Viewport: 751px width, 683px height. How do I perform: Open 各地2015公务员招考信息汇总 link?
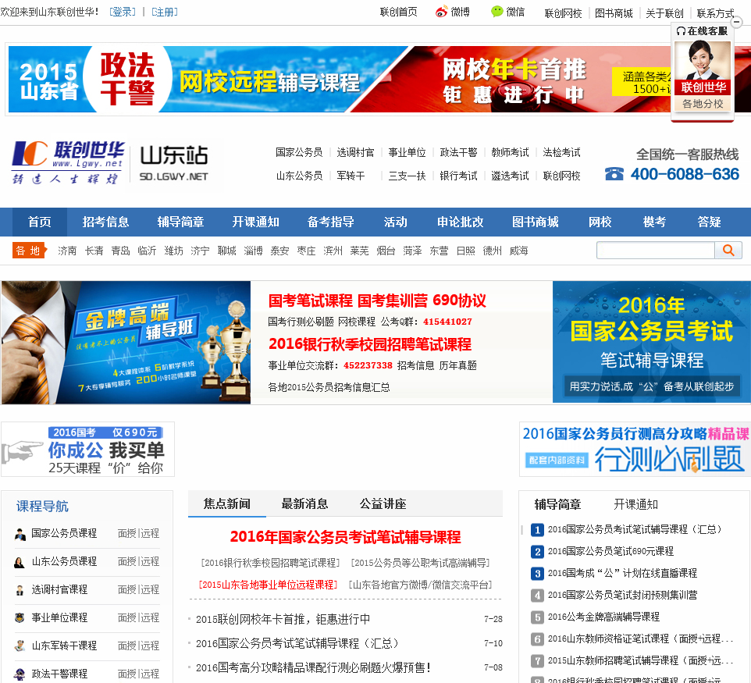[329, 387]
